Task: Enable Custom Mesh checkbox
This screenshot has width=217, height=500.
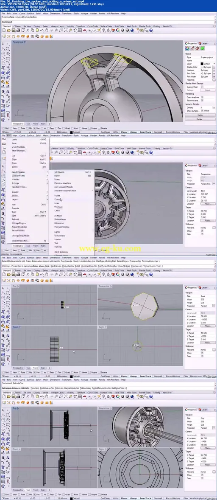Action: 202,87
